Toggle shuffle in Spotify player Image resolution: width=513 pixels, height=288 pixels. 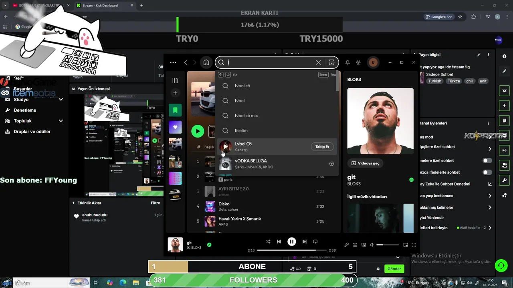pos(268,242)
